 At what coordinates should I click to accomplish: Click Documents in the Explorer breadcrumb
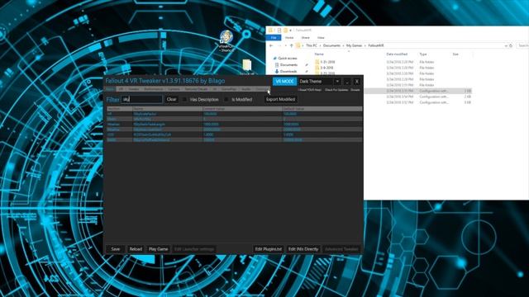[x=331, y=45]
